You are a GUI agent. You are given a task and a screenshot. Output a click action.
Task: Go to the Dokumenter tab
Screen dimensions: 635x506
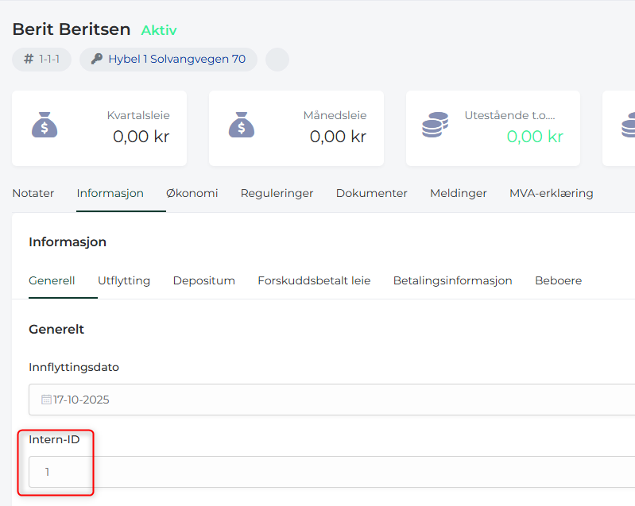(x=372, y=193)
